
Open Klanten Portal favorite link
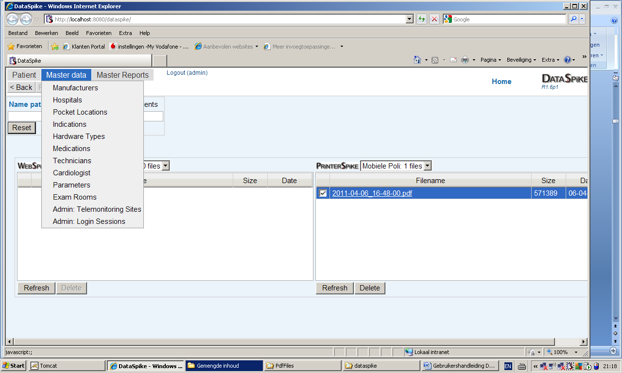point(84,47)
